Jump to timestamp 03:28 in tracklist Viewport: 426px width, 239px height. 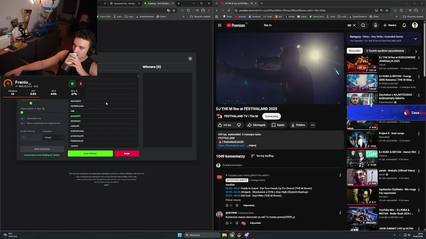[x=229, y=192]
